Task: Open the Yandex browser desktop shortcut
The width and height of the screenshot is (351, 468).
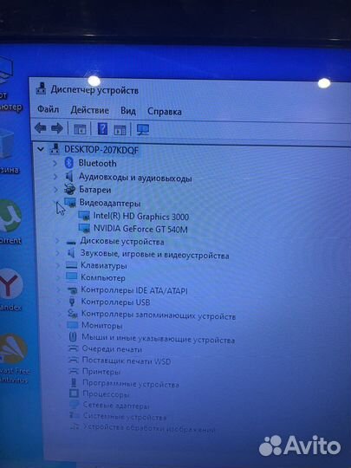Action: pos(10,284)
